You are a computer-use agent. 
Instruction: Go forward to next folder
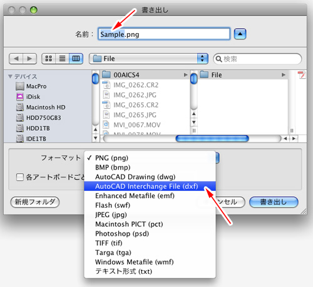tap(30, 59)
